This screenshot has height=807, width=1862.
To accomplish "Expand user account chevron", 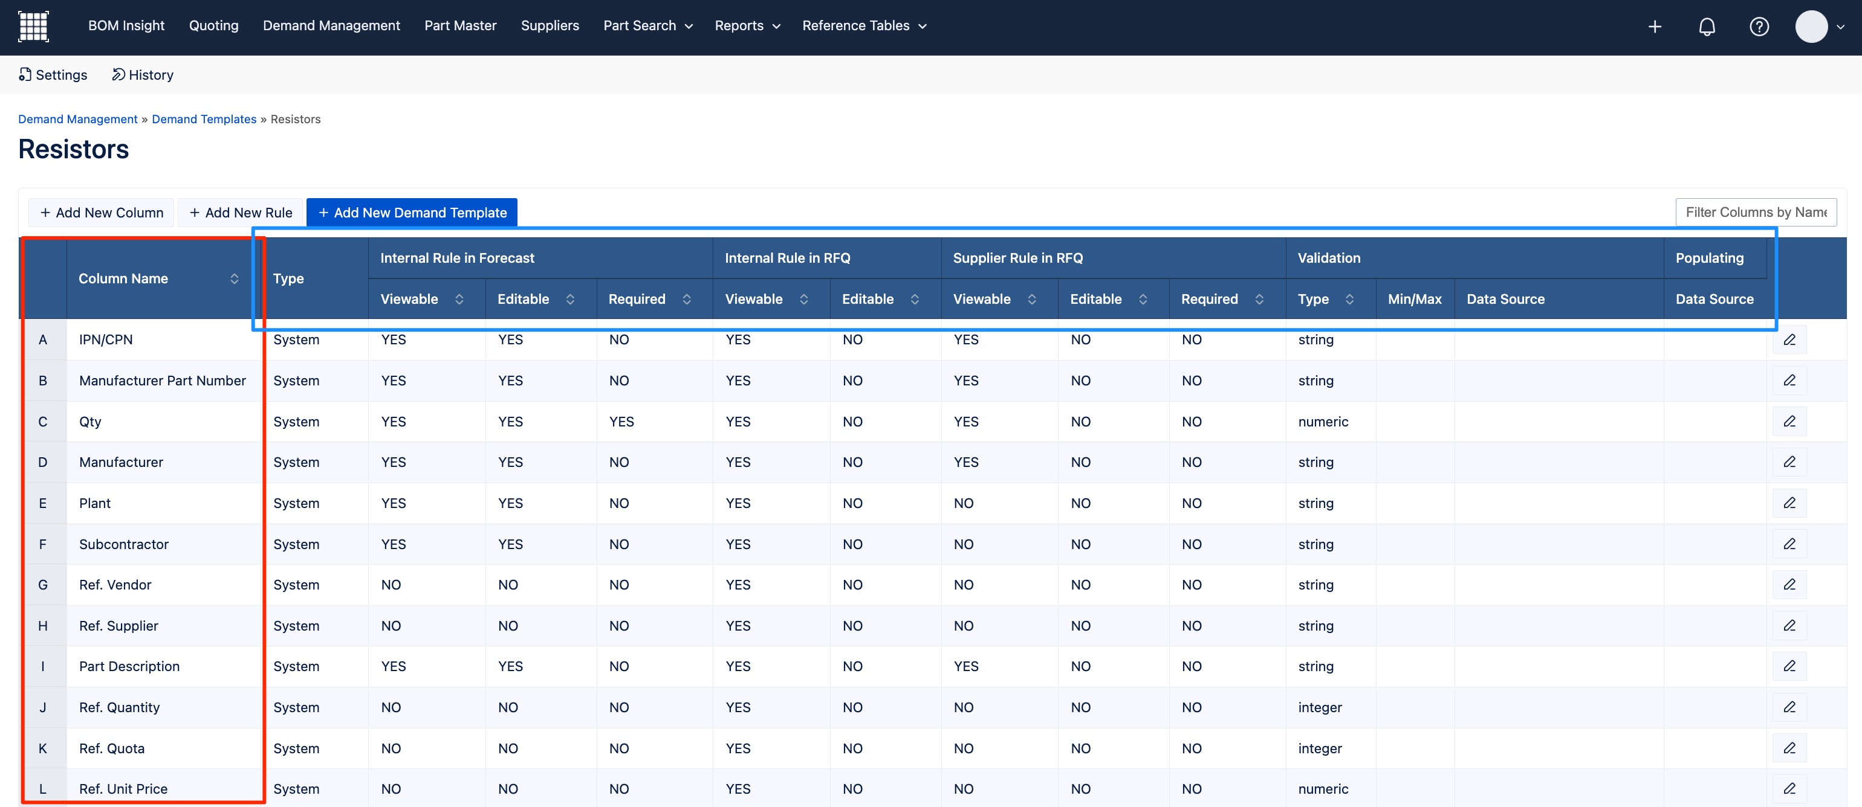I will click(1840, 27).
